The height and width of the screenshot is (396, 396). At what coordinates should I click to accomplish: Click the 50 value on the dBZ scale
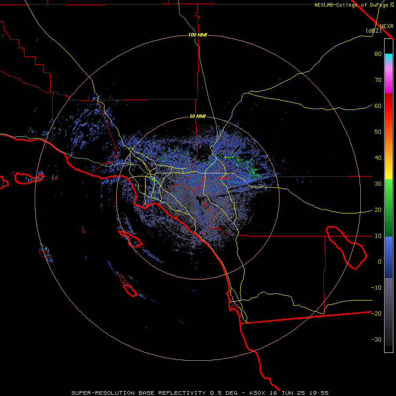(x=378, y=132)
